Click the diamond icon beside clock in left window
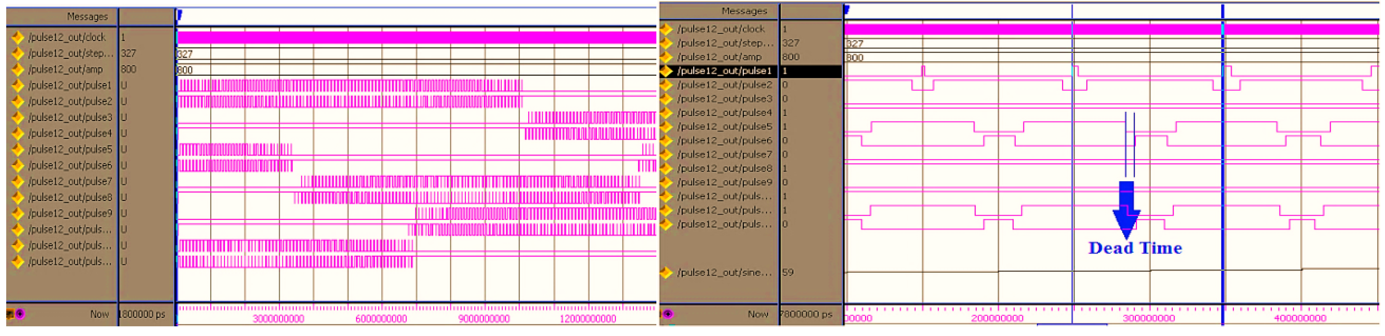Viewport: 1385px width, 336px height. coord(18,37)
